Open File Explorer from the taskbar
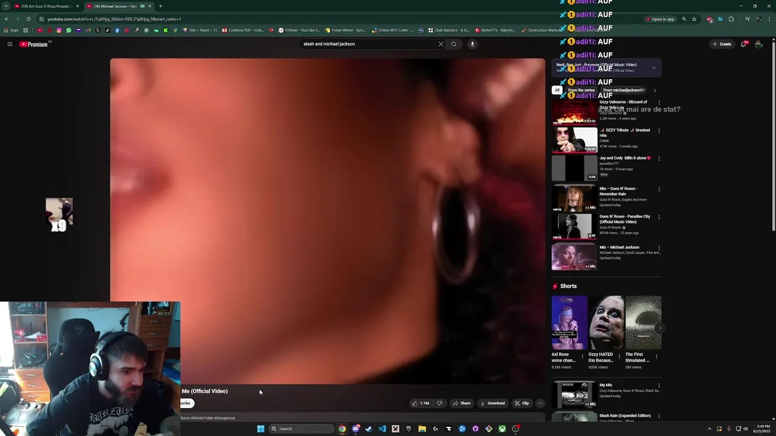This screenshot has width=776, height=436. click(422, 429)
